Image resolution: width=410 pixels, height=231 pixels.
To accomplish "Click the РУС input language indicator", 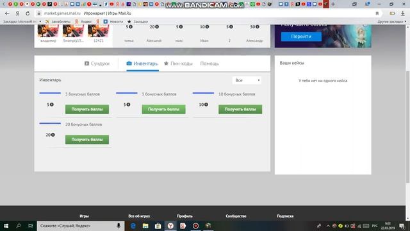I will (x=375, y=226).
